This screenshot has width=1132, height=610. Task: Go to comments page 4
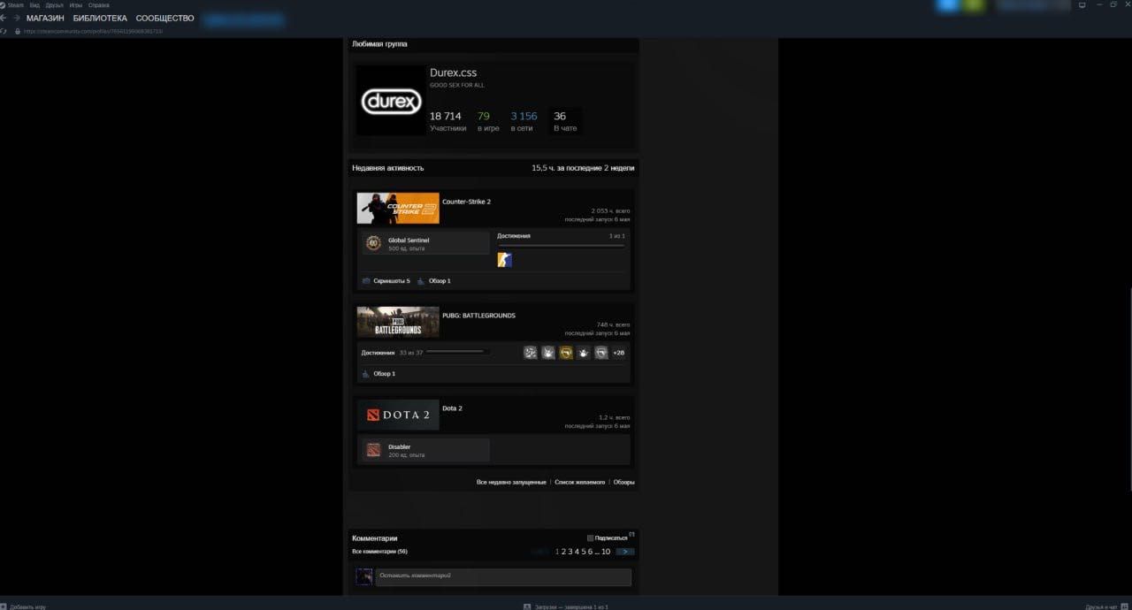pyautogui.click(x=577, y=552)
